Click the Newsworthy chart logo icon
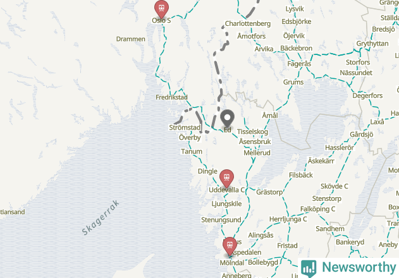Screen dimensions: 399x278 [x=309, y=269]
